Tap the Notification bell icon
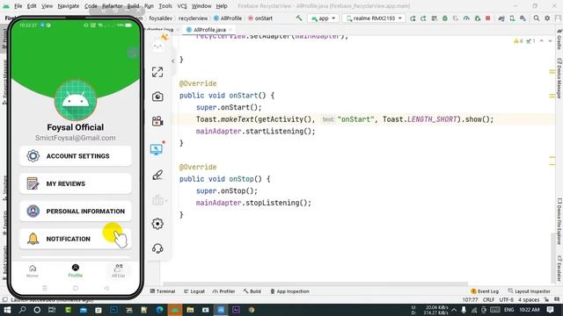This screenshot has height=316, width=563. point(33,239)
